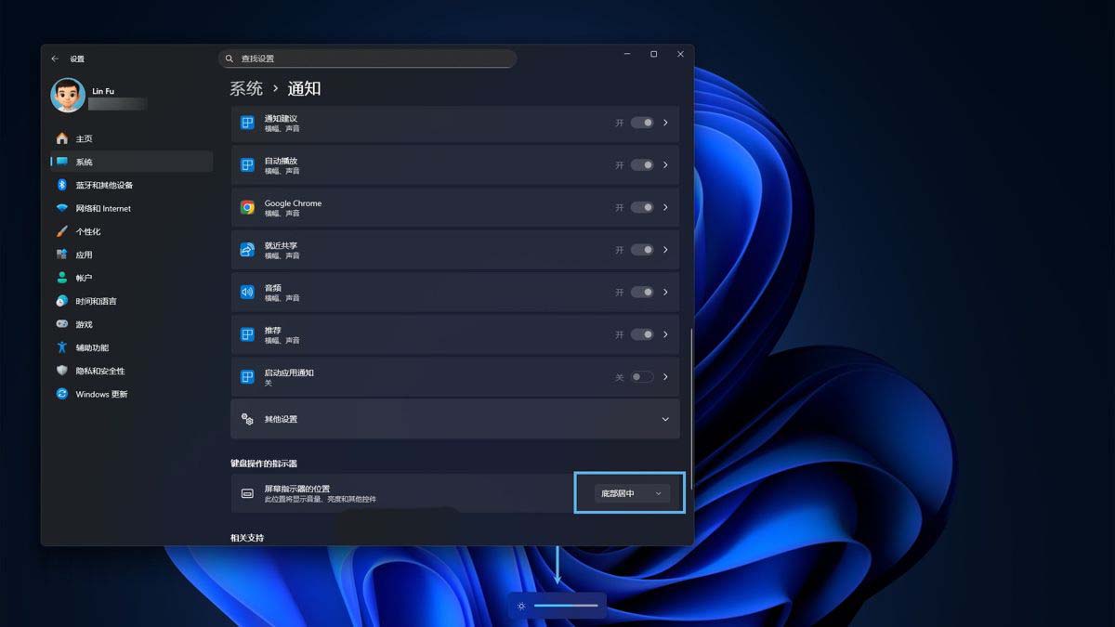Turn off the 自动播放 notification toggle
Screen dimensions: 1115x627
point(642,165)
